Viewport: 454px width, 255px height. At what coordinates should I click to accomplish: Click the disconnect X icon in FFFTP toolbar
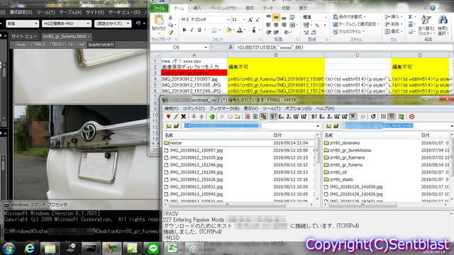[183, 116]
